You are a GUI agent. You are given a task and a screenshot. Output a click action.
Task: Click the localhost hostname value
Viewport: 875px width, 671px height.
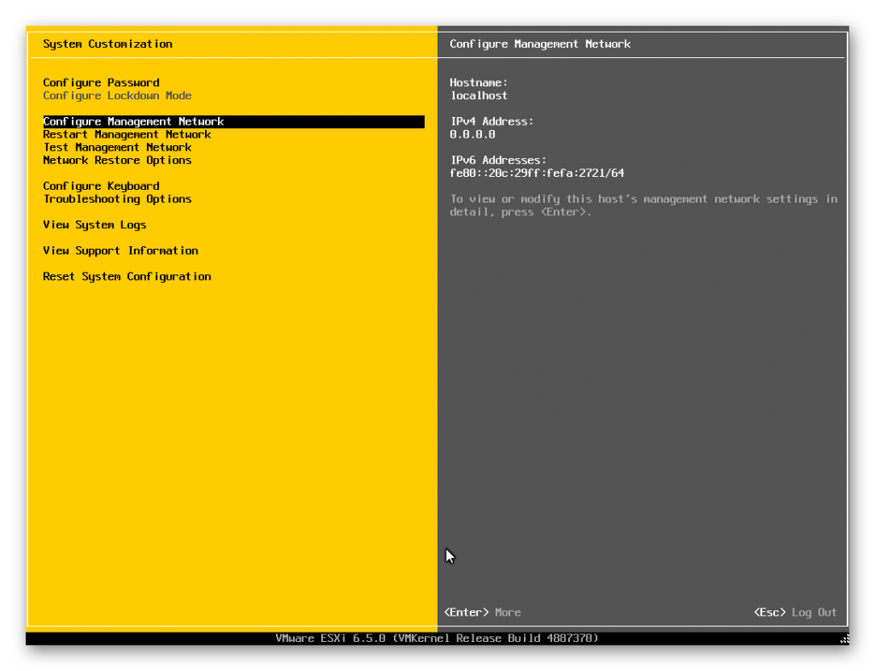tap(479, 96)
